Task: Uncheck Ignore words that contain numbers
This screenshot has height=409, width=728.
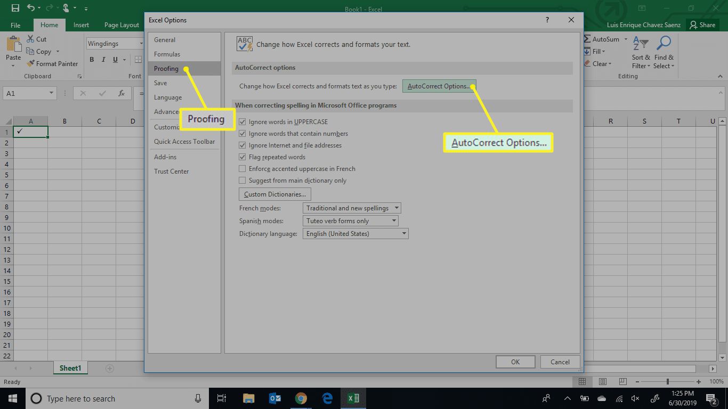Action: click(x=242, y=134)
